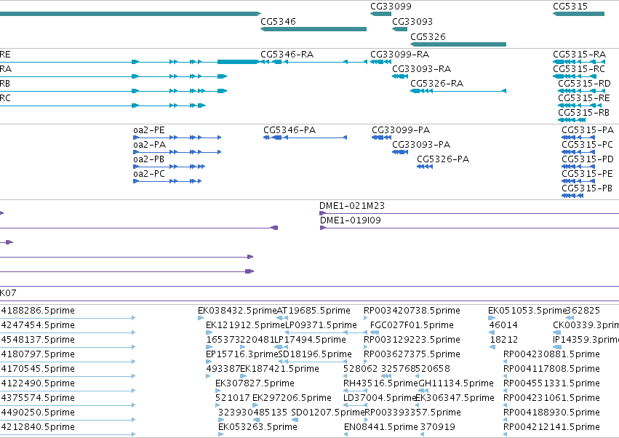The image size is (619, 438).
Task: Select transcript CG5326-RA
Action: 458,91
